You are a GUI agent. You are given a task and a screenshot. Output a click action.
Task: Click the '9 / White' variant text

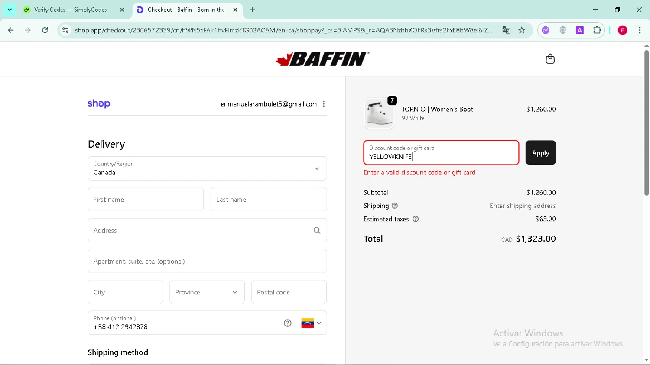[x=413, y=118]
